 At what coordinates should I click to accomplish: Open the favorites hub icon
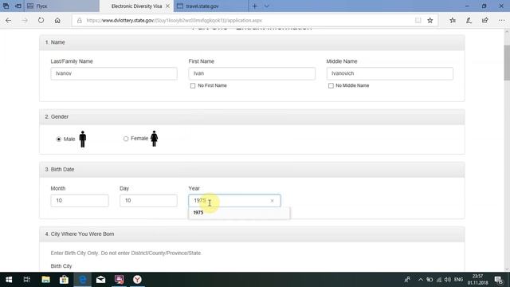click(453, 20)
